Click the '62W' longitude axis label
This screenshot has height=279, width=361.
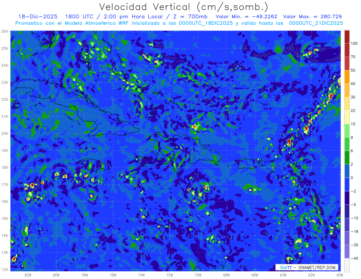[311, 275]
